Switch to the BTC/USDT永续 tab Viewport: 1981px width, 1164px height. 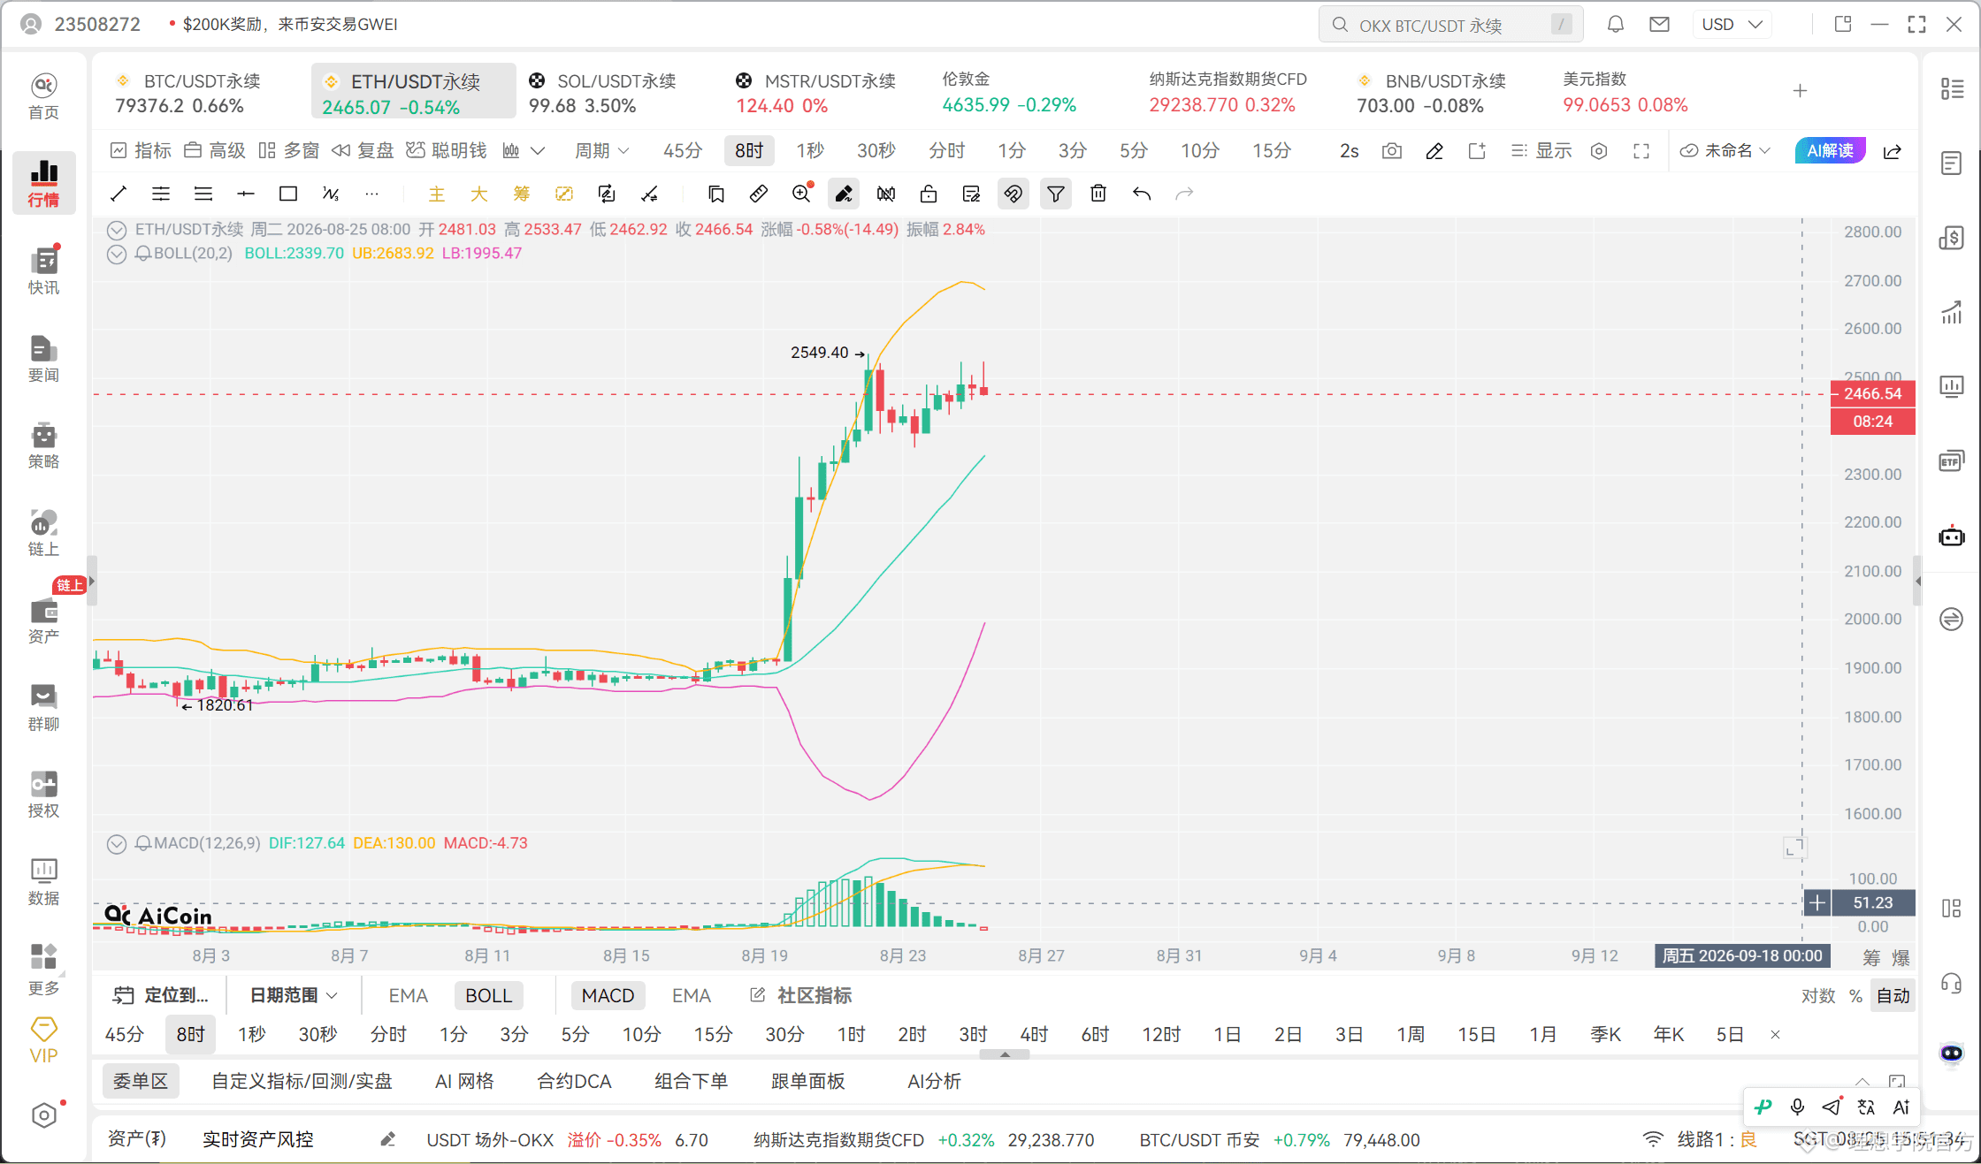[x=201, y=92]
